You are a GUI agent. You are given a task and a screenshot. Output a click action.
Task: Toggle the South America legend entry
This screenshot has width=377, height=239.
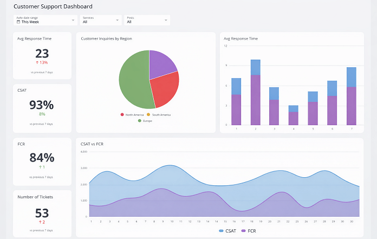(159, 115)
